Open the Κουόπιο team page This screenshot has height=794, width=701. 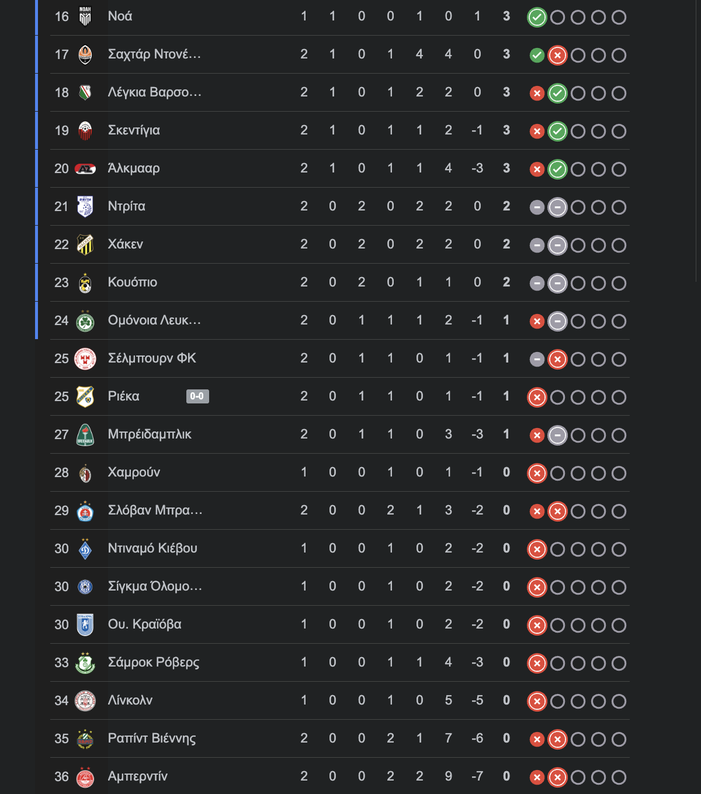[133, 282]
